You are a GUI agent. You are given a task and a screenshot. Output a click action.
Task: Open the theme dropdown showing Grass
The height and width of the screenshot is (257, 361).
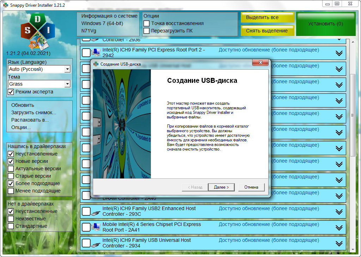pos(67,84)
